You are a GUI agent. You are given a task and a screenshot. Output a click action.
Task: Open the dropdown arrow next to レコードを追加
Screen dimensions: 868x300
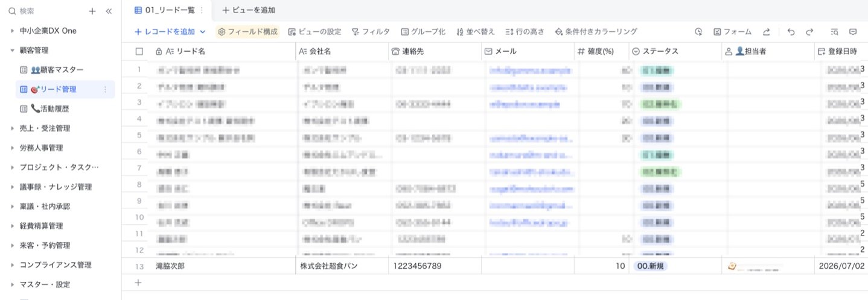203,31
